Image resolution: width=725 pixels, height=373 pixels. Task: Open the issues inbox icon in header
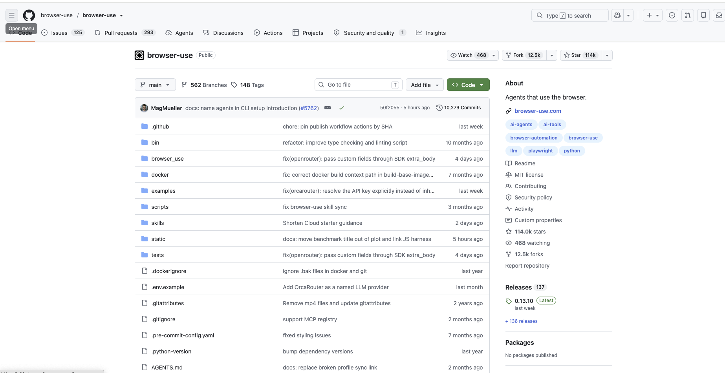point(672,15)
